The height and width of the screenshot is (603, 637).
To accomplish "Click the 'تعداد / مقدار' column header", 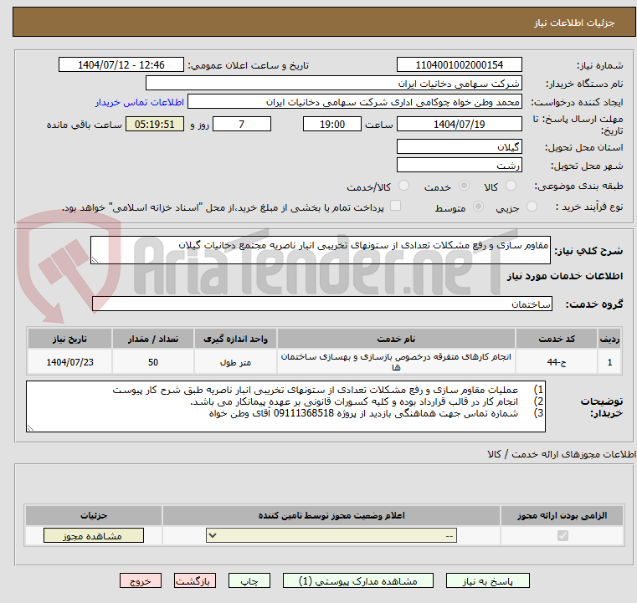I will [152, 339].
